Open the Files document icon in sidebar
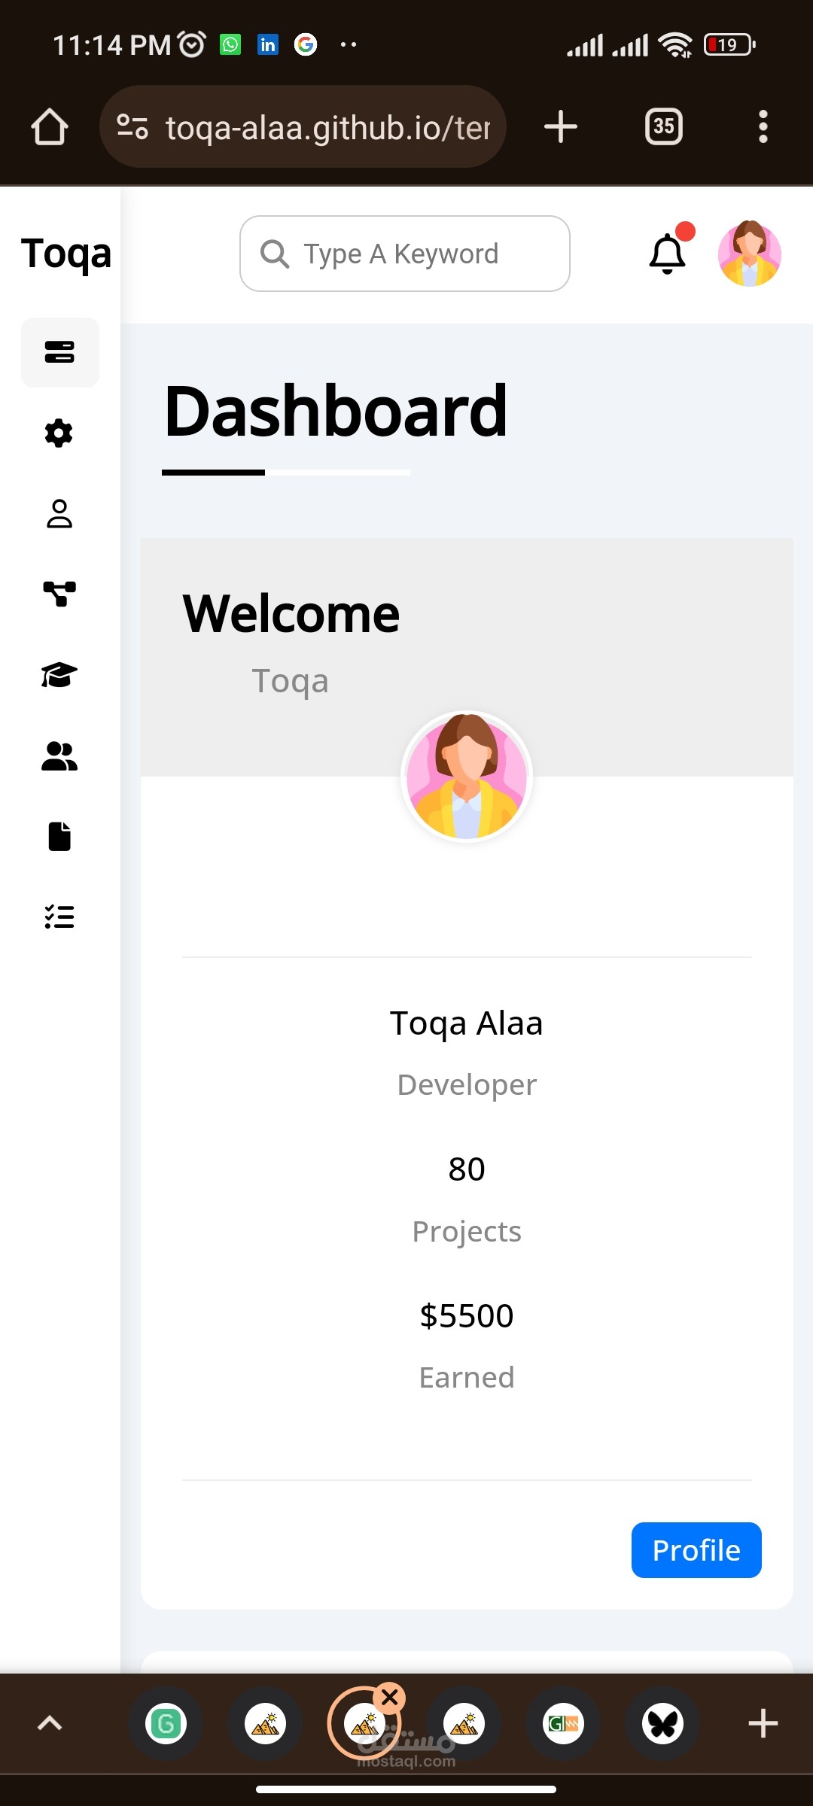813x1806 pixels. [x=59, y=836]
